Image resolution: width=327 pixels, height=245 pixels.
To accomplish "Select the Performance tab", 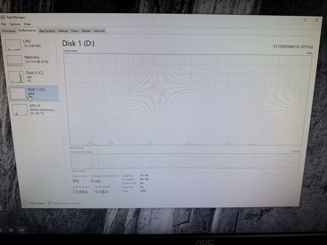I will pyautogui.click(x=27, y=30).
